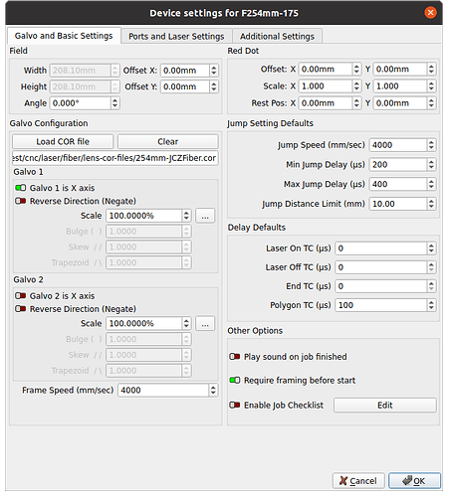Toggle Galvo 1 Reverse Direction (Negate)
The image size is (449, 497).
[21, 201]
